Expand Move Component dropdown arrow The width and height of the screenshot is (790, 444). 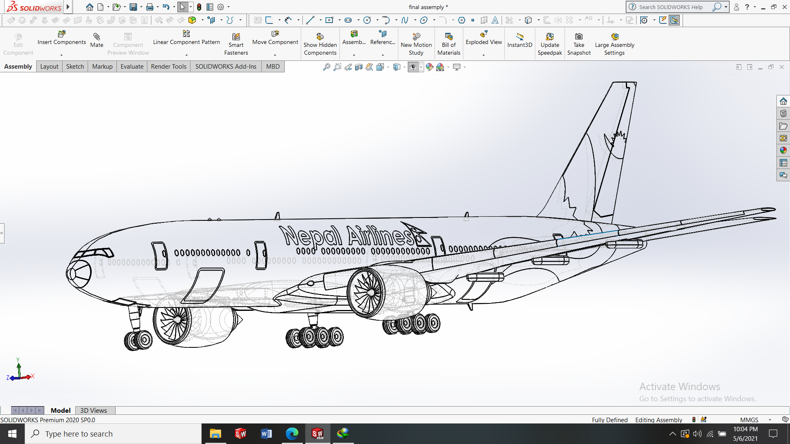tap(275, 55)
